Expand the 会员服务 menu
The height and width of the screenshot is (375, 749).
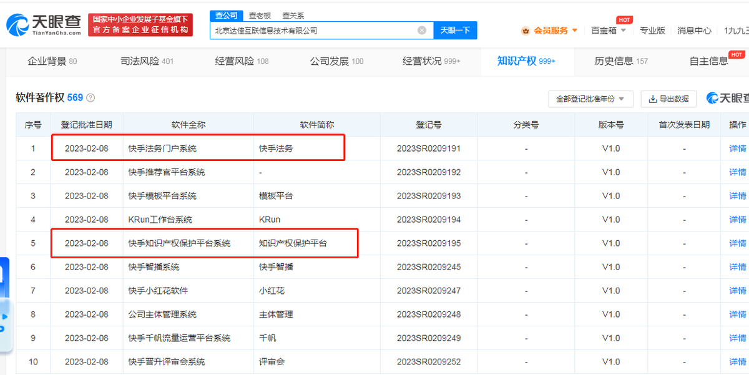556,31
